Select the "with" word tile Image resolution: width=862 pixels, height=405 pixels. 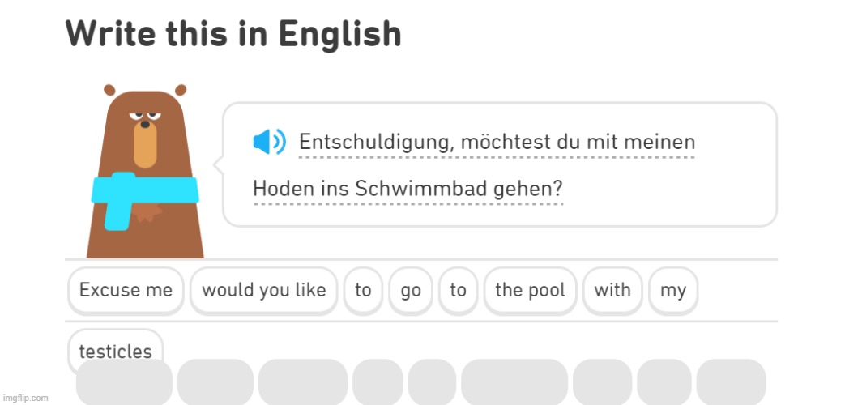tap(612, 290)
